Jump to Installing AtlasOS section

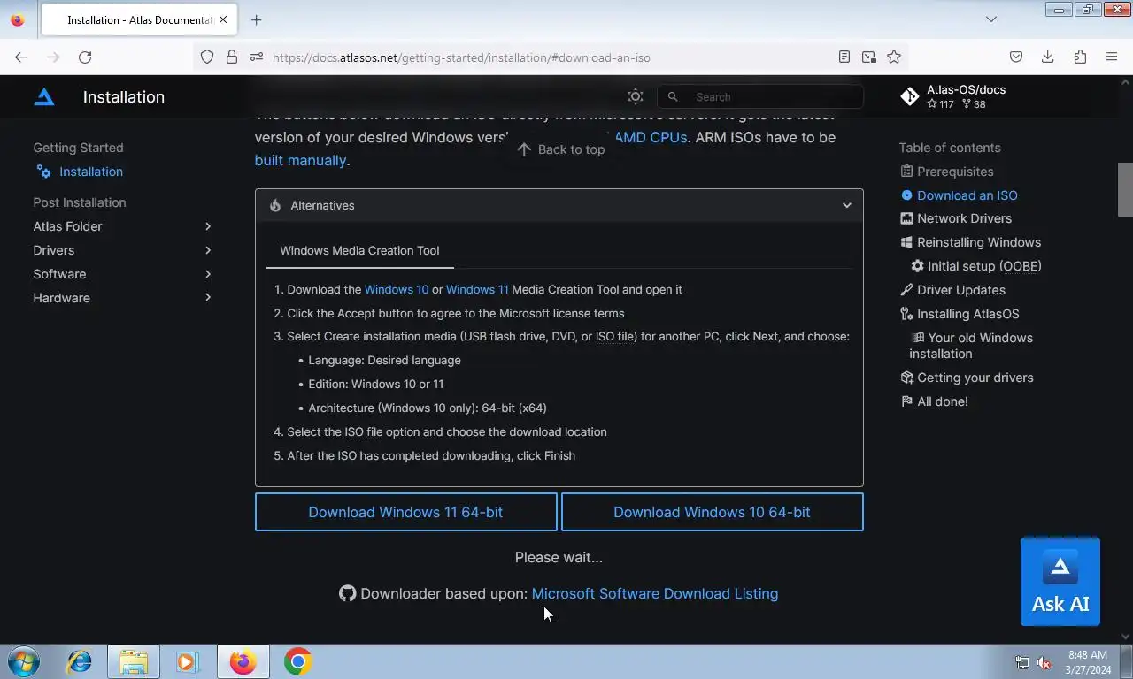coord(968,314)
